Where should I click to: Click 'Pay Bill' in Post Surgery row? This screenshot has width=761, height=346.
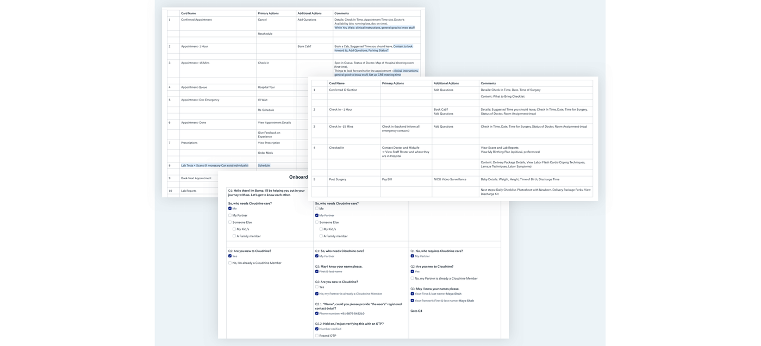(x=387, y=179)
